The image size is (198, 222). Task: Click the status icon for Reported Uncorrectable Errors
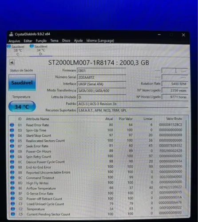12,173
